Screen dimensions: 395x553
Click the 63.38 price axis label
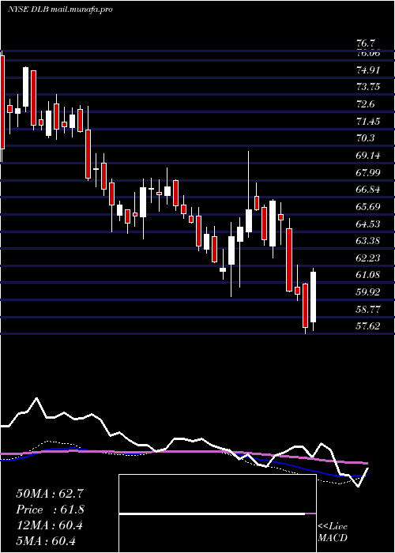tap(368, 241)
